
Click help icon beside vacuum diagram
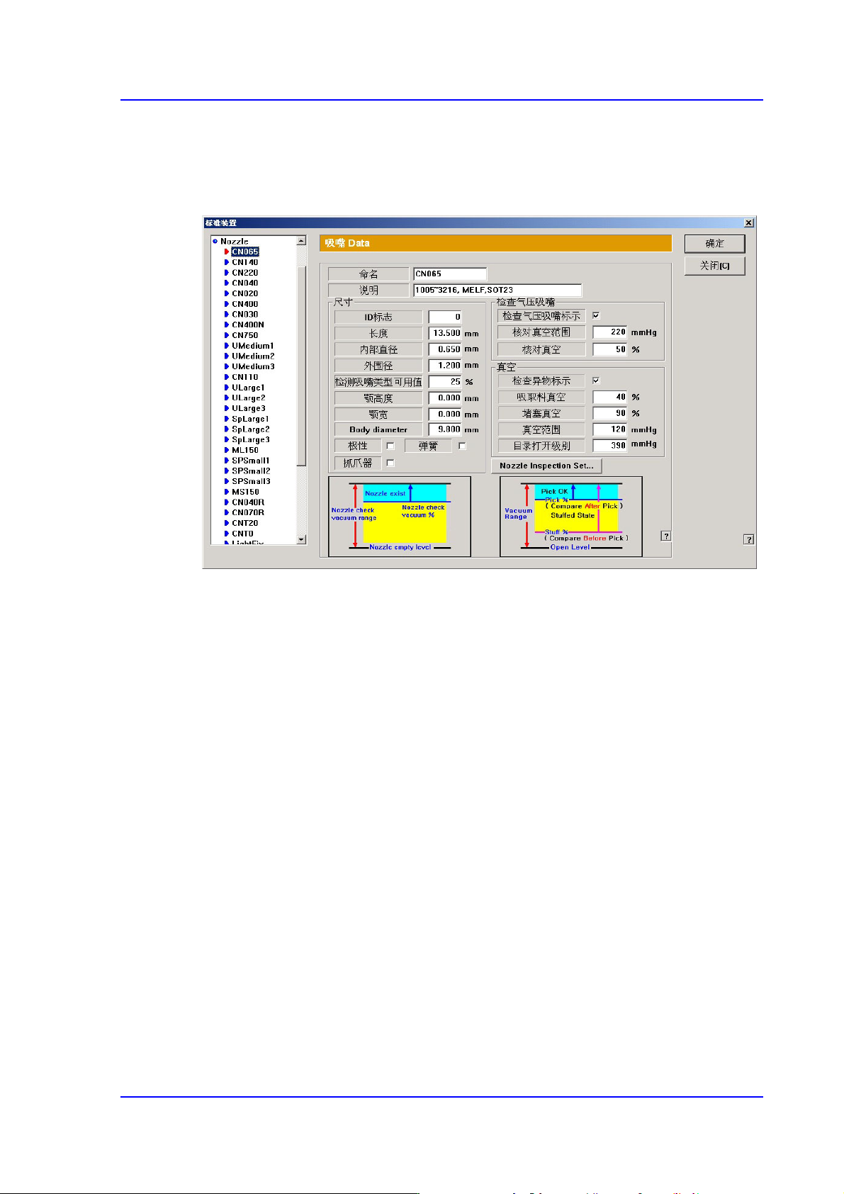(666, 536)
